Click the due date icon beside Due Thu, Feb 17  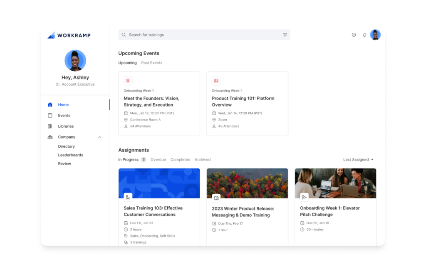[x=214, y=223]
